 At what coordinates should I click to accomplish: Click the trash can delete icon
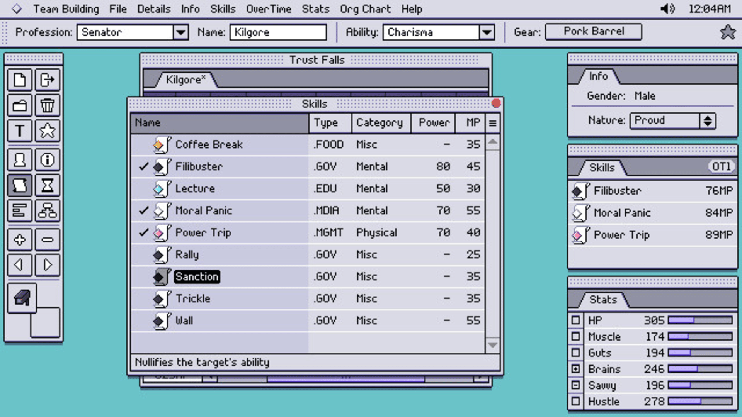[47, 105]
